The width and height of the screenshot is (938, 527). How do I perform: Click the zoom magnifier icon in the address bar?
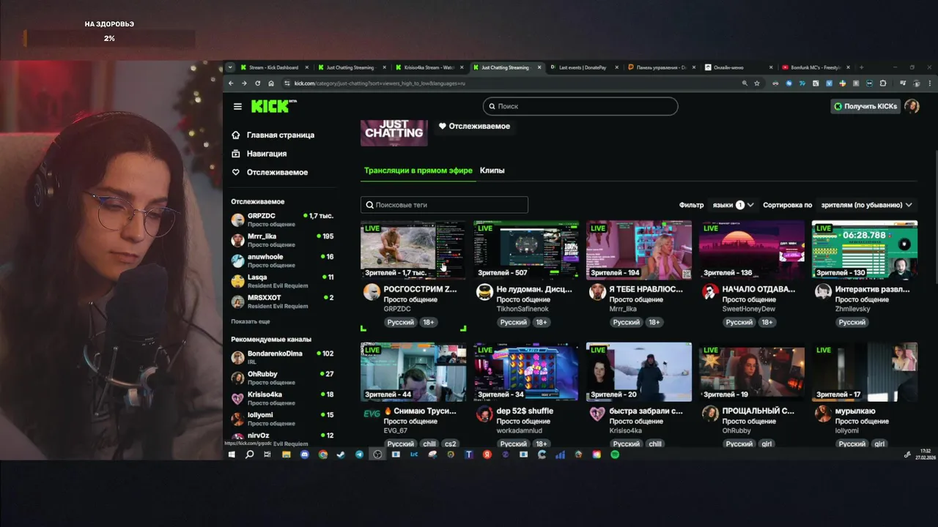pyautogui.click(x=745, y=83)
